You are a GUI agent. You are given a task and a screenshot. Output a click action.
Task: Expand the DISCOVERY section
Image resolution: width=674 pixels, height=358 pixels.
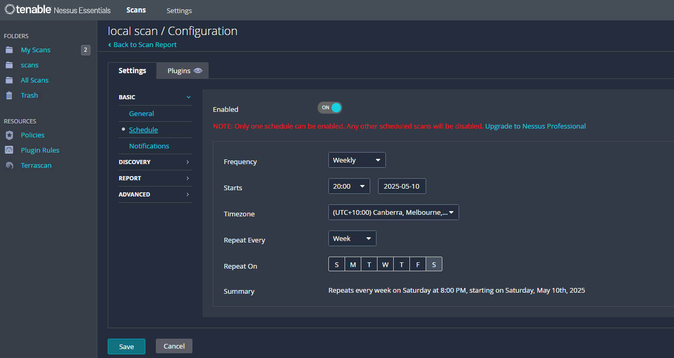click(155, 162)
